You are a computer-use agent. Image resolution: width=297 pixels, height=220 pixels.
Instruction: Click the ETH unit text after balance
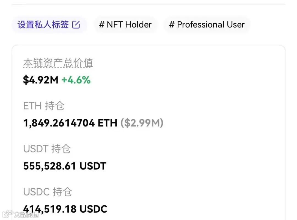pos(108,123)
